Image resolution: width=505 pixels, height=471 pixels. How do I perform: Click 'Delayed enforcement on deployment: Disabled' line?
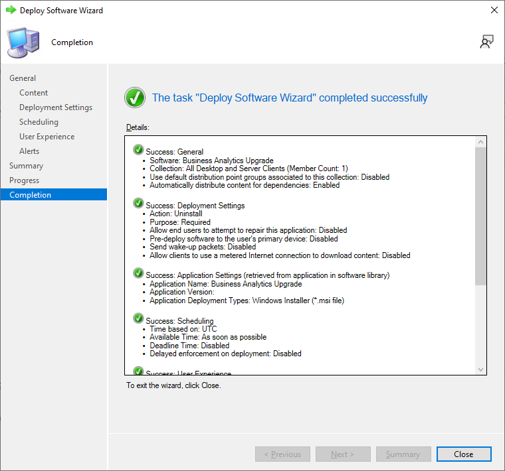pyautogui.click(x=225, y=354)
